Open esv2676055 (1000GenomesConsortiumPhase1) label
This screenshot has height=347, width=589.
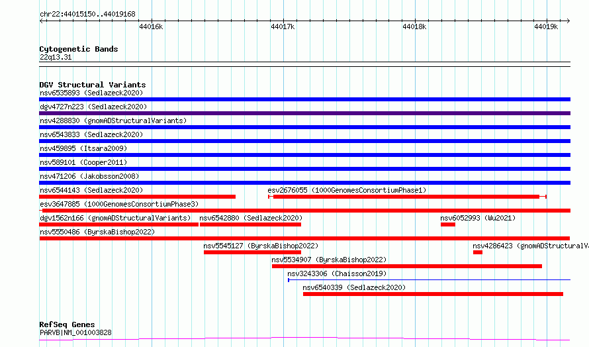click(347, 190)
